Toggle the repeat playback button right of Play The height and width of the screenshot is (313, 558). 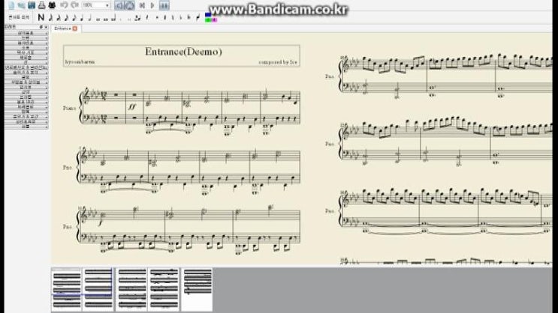(x=164, y=5)
